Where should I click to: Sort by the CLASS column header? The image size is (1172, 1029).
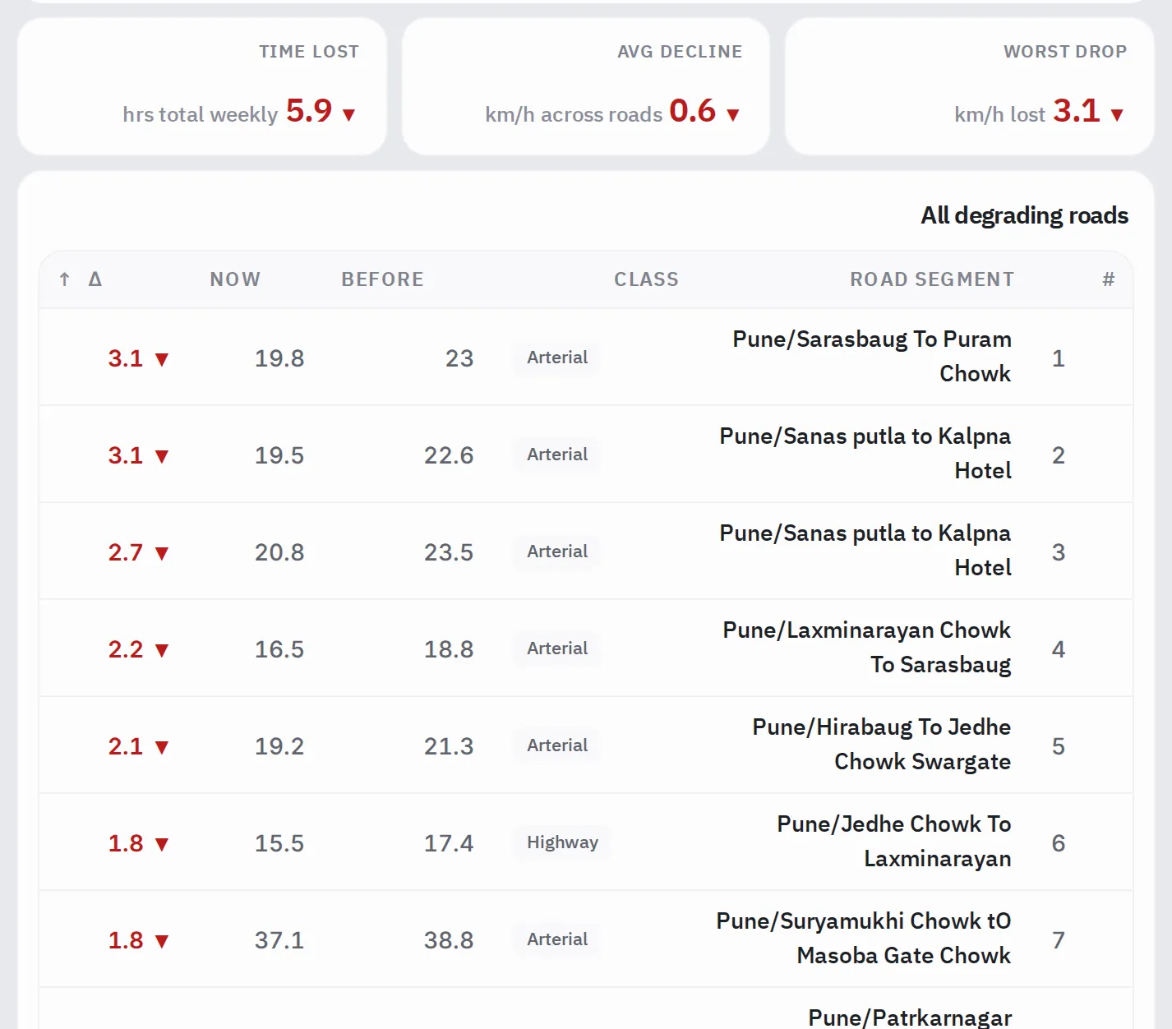pos(646,279)
